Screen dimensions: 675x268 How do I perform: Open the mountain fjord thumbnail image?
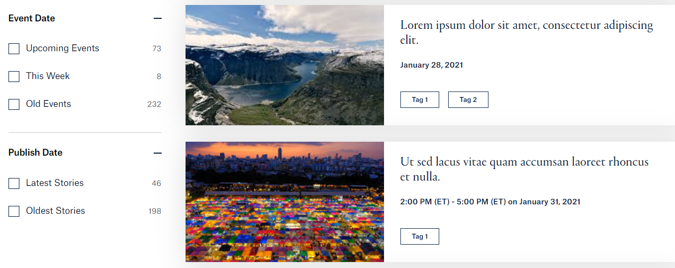285,65
